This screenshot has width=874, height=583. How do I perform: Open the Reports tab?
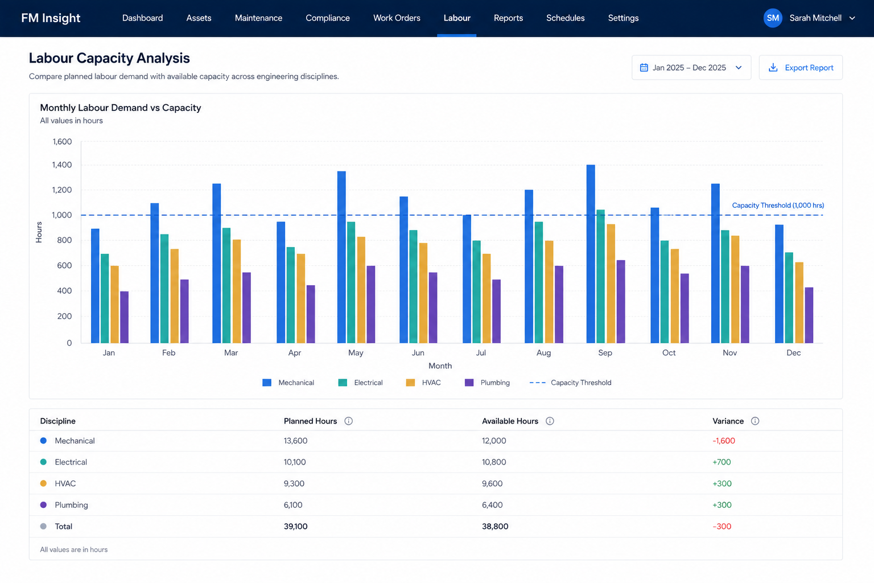point(508,18)
